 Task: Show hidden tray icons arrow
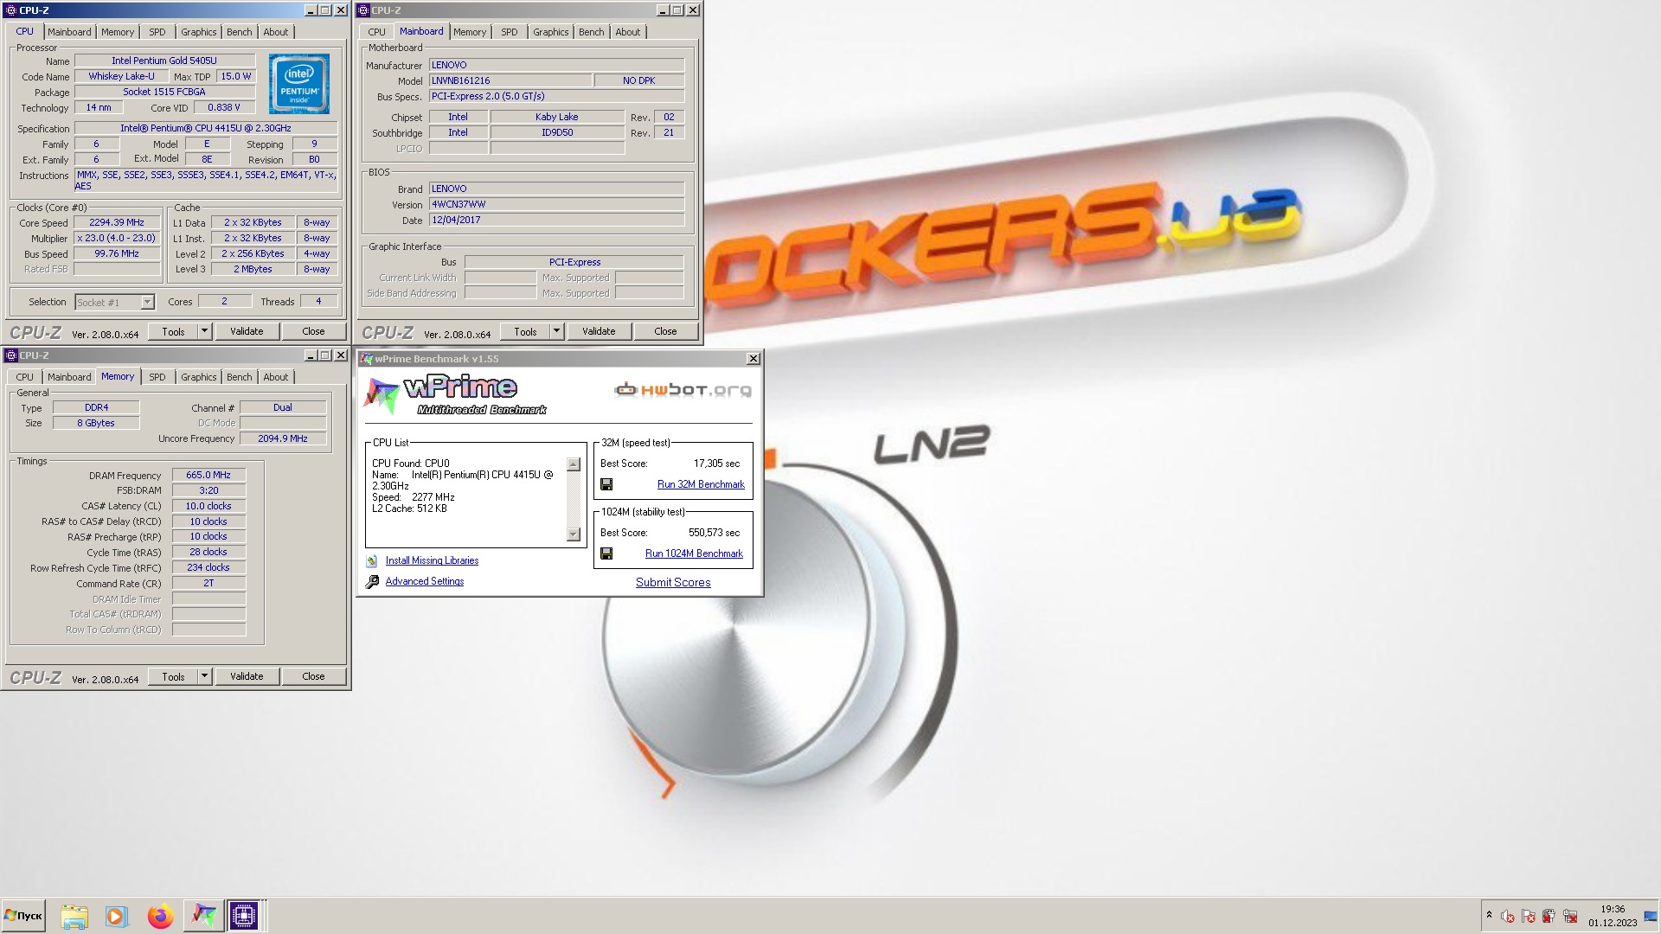pos(1489,914)
